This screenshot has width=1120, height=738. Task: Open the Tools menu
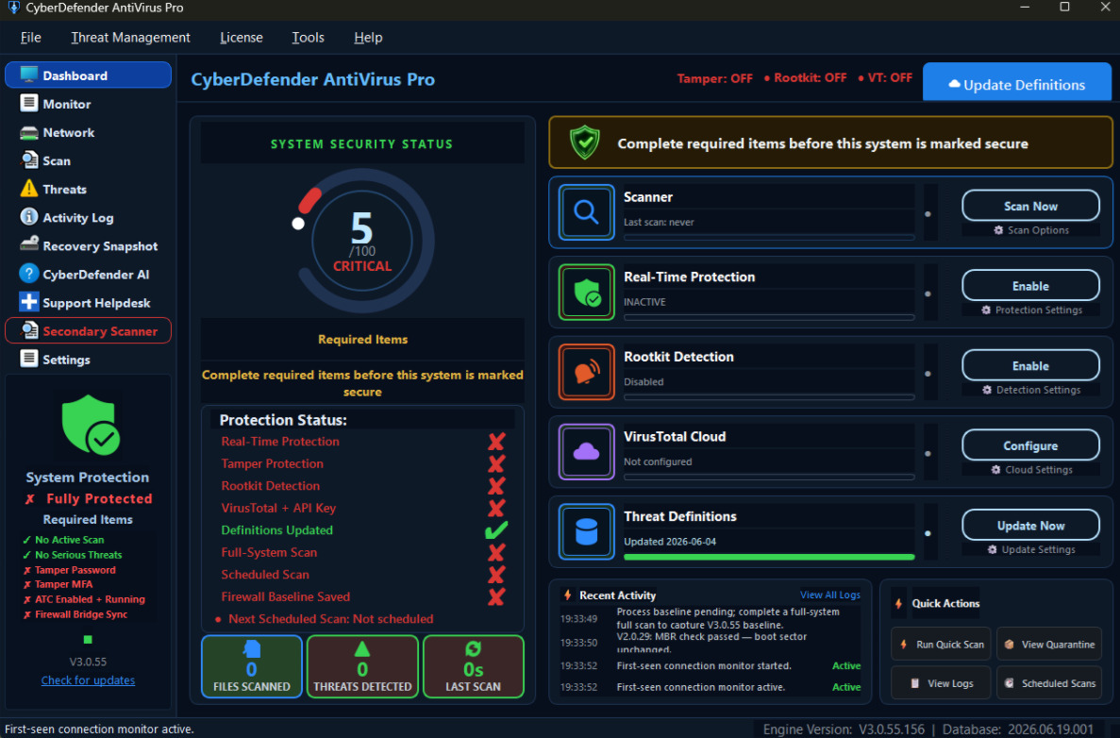click(308, 37)
